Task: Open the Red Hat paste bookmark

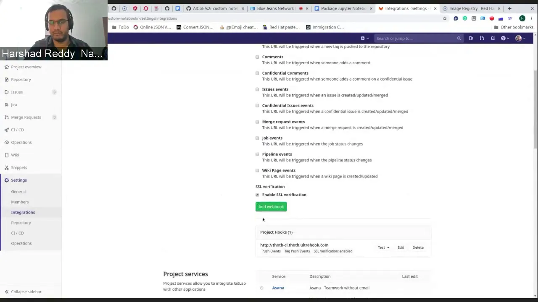Action: (281, 27)
